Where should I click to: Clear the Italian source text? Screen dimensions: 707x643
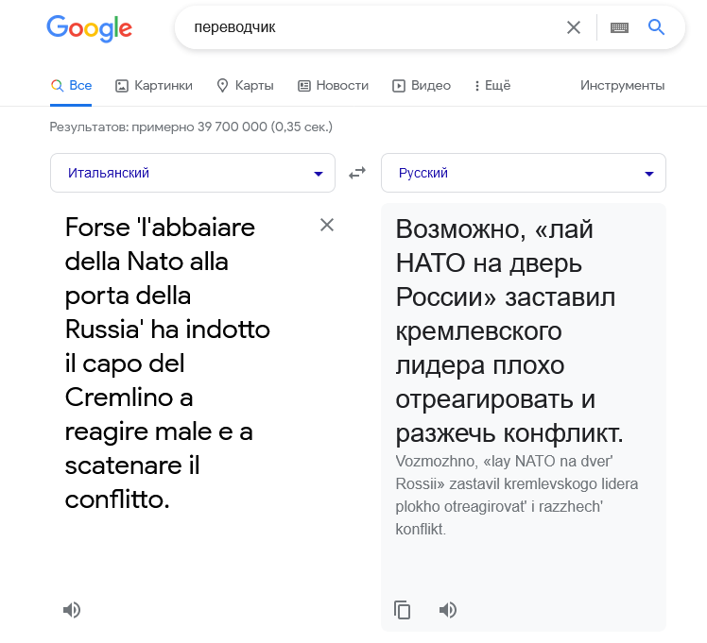327,225
